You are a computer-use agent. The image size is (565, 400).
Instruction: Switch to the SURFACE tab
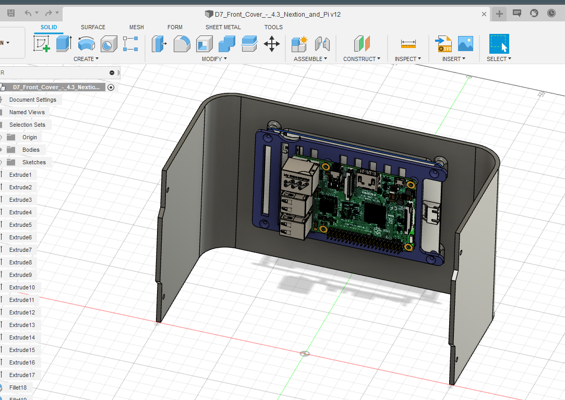click(93, 27)
